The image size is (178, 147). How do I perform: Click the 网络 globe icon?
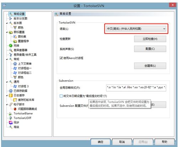pos(11,46)
